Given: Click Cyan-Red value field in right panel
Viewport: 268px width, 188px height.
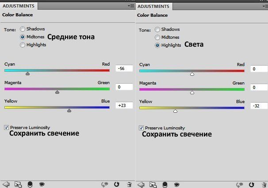Looking at the screenshot, I should point(259,69).
